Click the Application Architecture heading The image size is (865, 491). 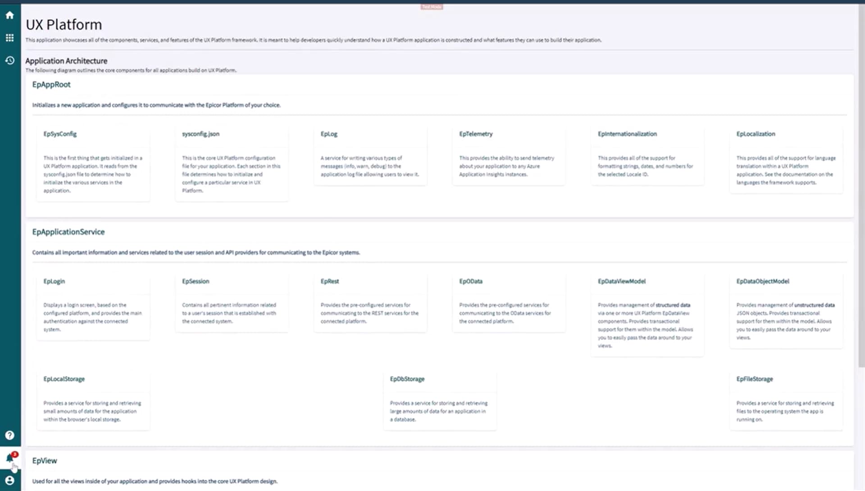pos(66,61)
